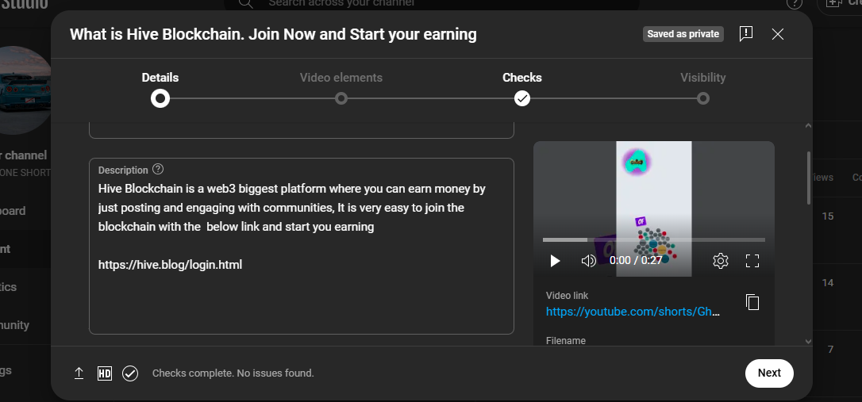Click the Next button

tap(769, 373)
